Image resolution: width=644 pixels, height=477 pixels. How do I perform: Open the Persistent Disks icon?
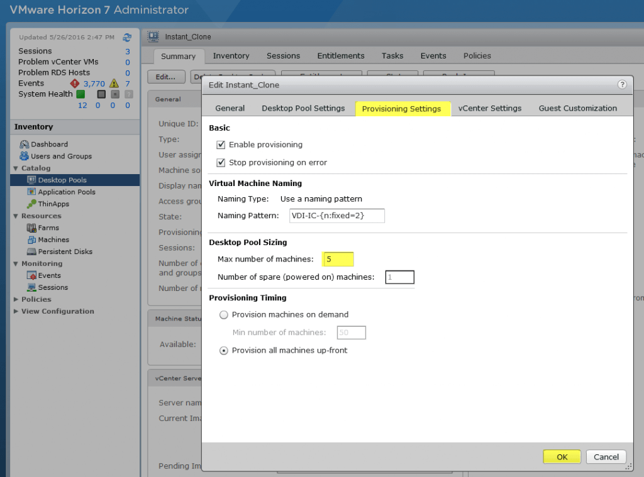[31, 251]
